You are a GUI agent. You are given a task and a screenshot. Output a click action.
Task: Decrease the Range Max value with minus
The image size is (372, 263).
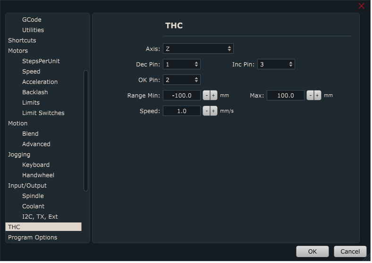[x=310, y=96]
